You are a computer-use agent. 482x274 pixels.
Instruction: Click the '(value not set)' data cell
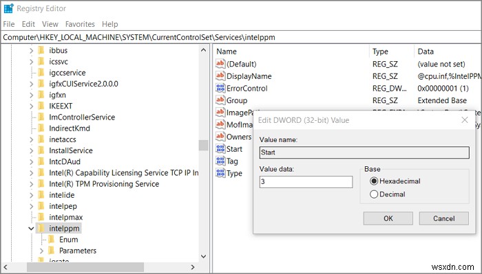(441, 64)
